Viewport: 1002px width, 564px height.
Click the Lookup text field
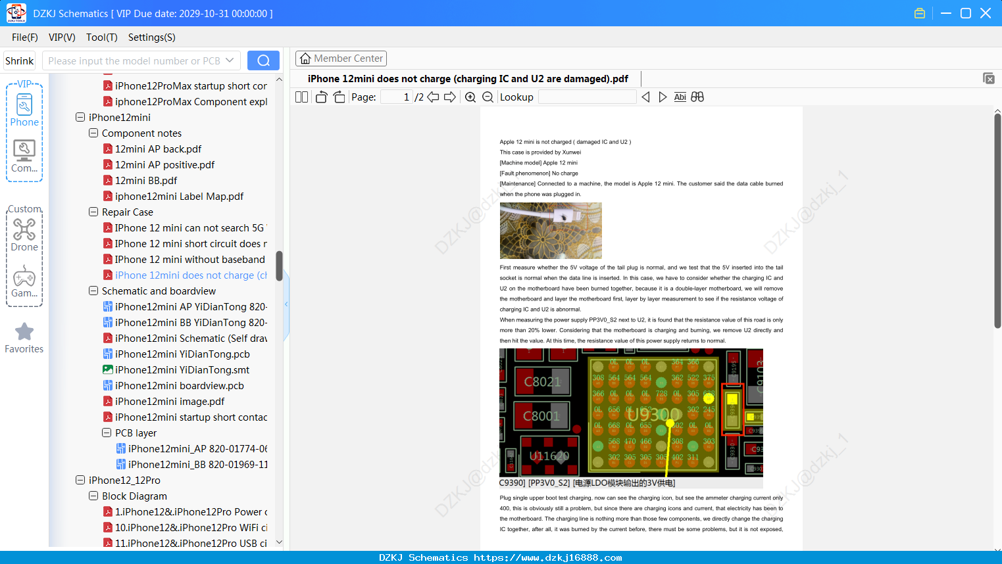(x=587, y=97)
